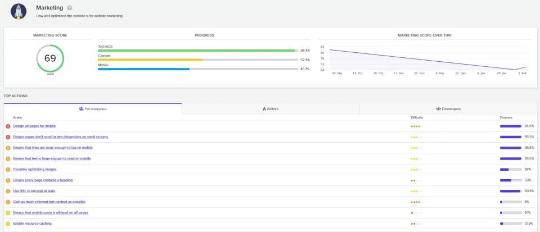Open Design all pages for mobile link

pos(34,126)
